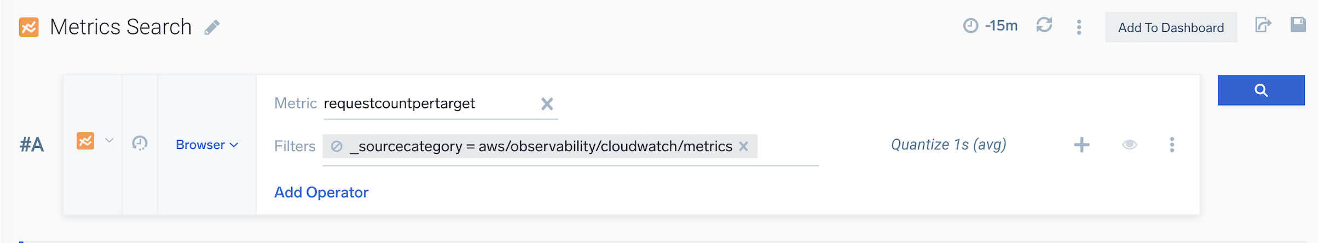
Task: Click the share/export icon
Action: coord(1263,25)
